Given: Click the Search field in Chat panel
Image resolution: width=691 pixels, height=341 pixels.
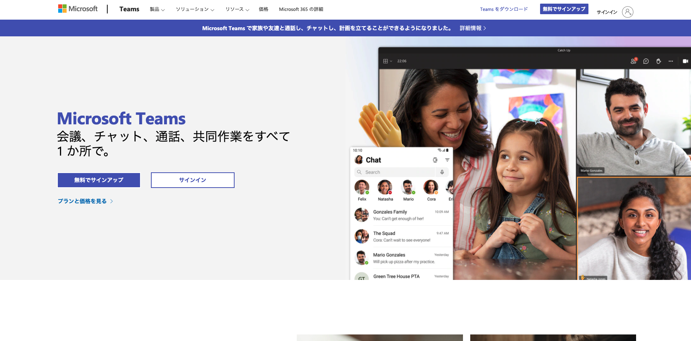Looking at the screenshot, I should click(x=395, y=172).
